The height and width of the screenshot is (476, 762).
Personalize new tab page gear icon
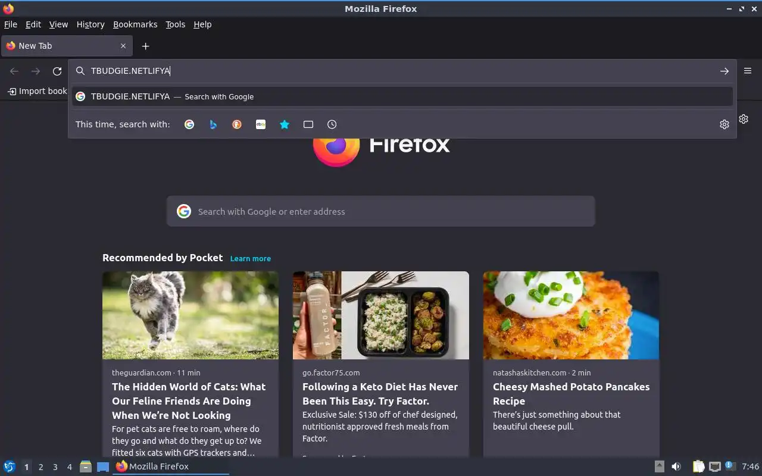click(744, 119)
